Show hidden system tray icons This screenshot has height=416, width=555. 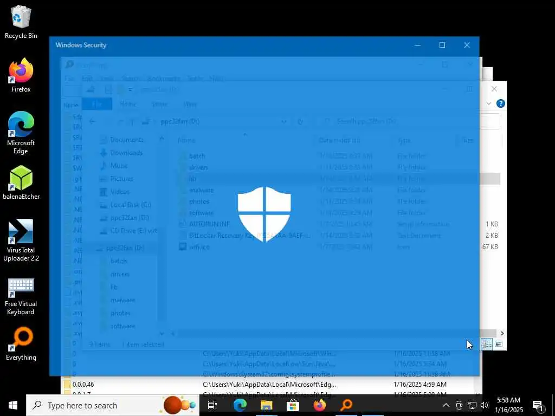point(446,405)
